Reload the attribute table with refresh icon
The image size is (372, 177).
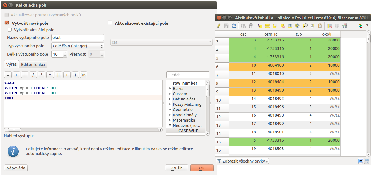tap(234, 26)
